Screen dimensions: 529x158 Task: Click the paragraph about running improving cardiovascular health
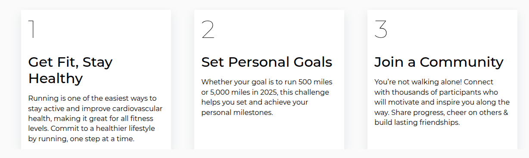(x=95, y=118)
